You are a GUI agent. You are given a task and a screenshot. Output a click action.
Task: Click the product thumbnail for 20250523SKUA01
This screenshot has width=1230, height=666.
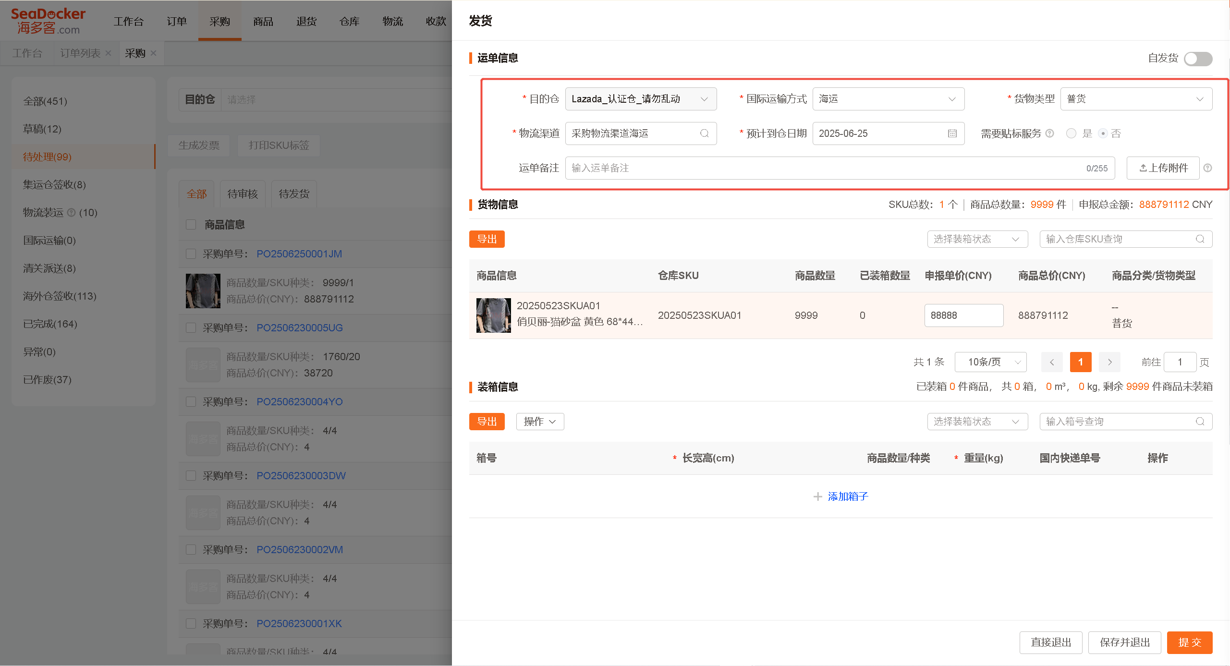point(493,315)
